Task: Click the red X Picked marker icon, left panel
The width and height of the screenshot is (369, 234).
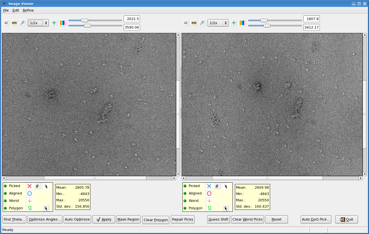Action: [29, 186]
